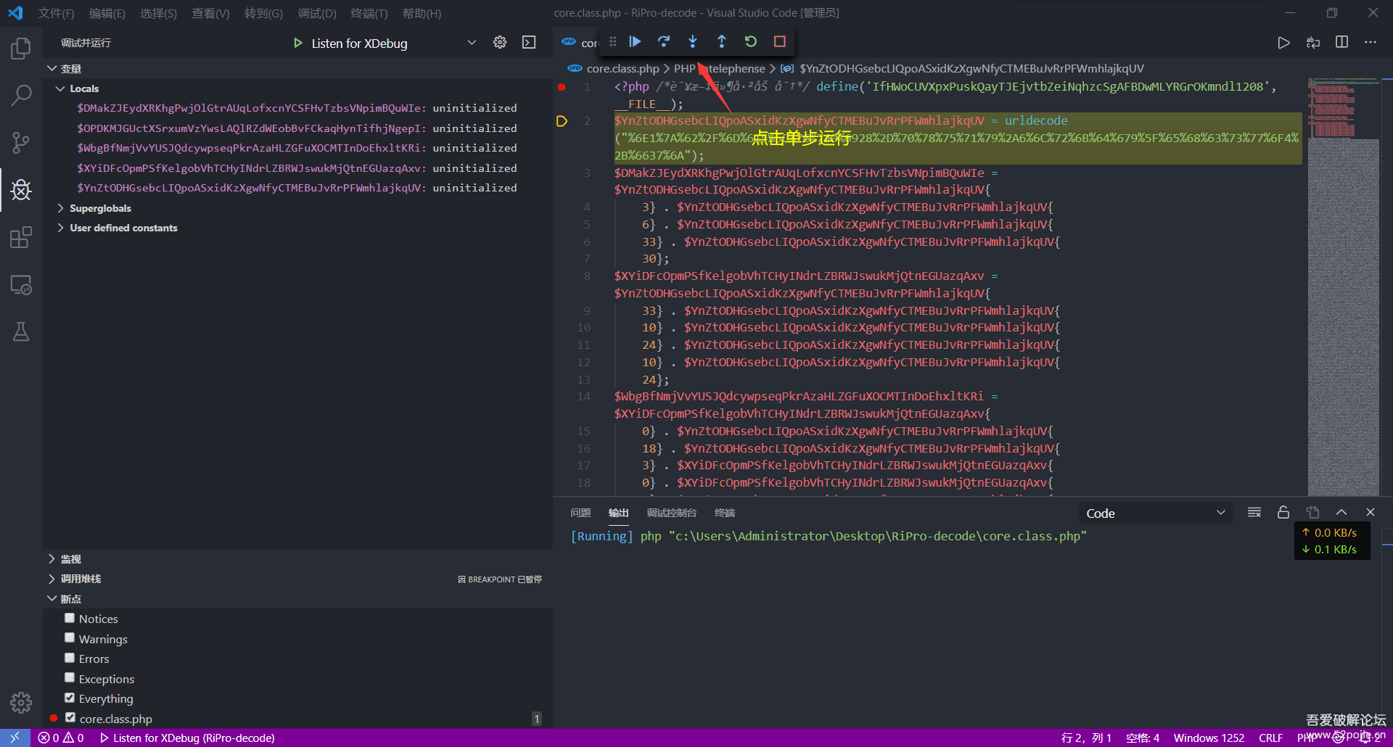This screenshot has height=747, width=1393.
Task: Restart the debug session
Action: coord(750,42)
